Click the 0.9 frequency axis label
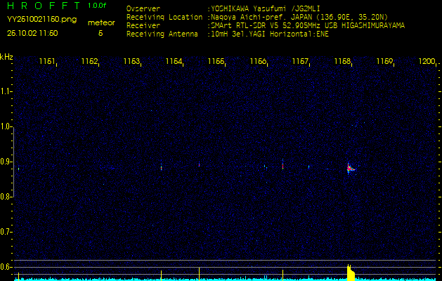The image size is (442, 281). tap(6, 162)
